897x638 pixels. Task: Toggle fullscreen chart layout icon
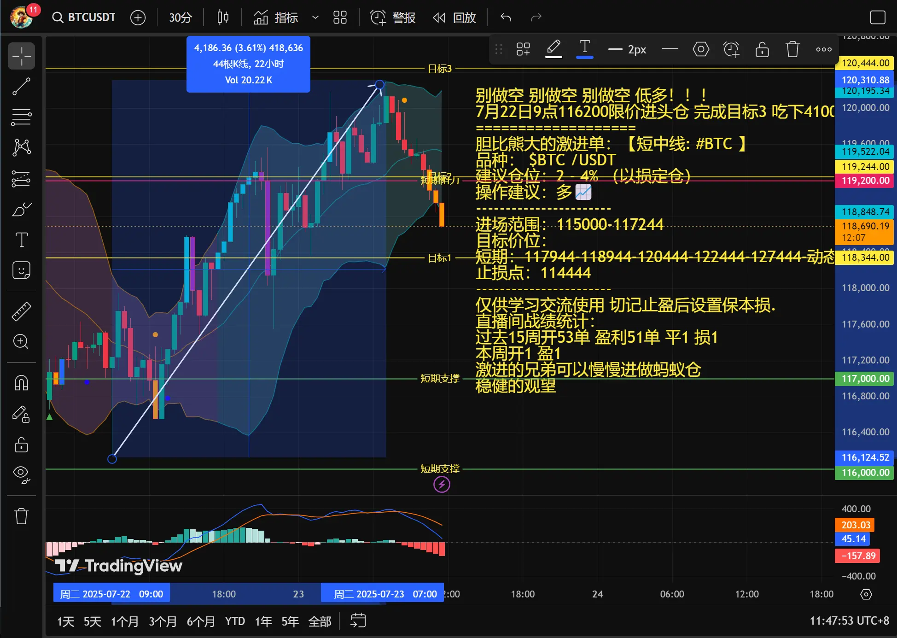(878, 18)
